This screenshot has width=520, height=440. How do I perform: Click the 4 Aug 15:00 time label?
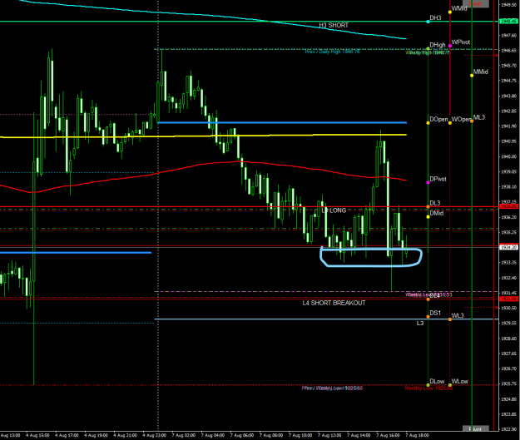pos(37,435)
